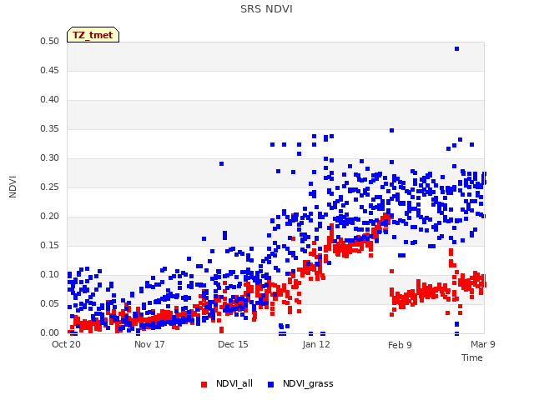Click the 0.50 y-axis tick label
534x400 pixels.
tap(49, 41)
